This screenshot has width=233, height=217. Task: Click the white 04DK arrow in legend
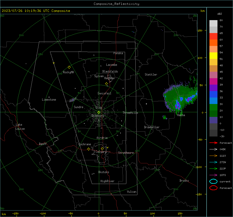pos(213,149)
